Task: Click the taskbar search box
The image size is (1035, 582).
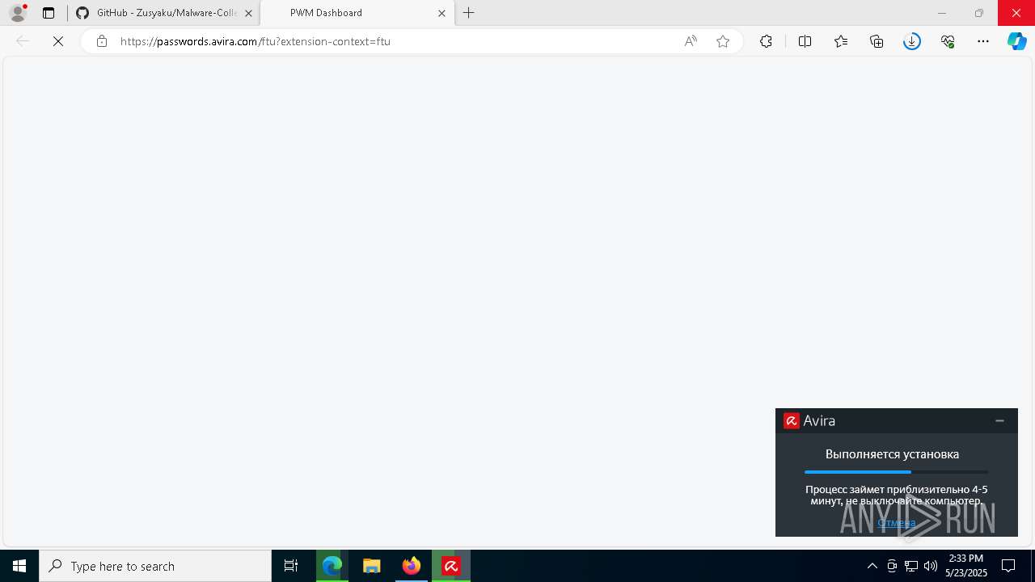Action: (x=155, y=566)
